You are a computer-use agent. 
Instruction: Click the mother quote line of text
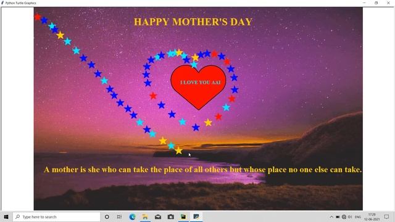tap(203, 170)
